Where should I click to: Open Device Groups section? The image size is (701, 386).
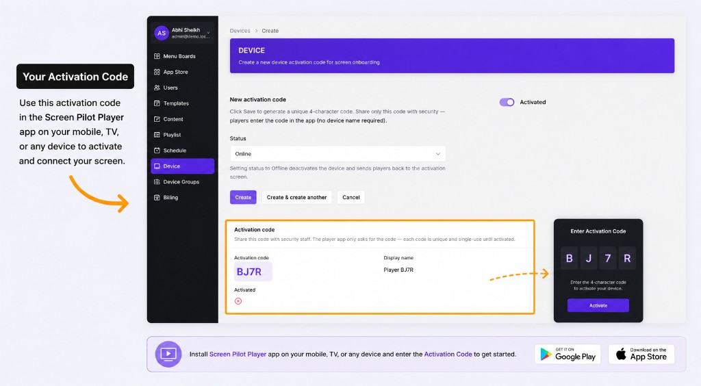pos(182,182)
